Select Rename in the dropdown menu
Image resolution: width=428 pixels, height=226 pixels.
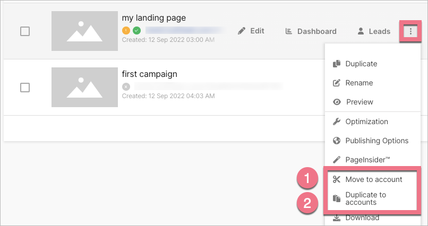tap(359, 83)
